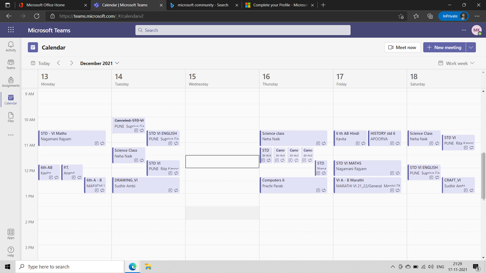Open VI A - B Marathi meeting
486x273 pixels.
point(367,185)
